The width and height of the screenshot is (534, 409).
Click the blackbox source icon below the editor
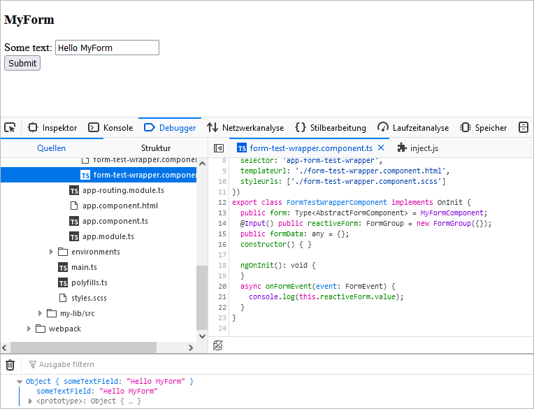point(218,345)
